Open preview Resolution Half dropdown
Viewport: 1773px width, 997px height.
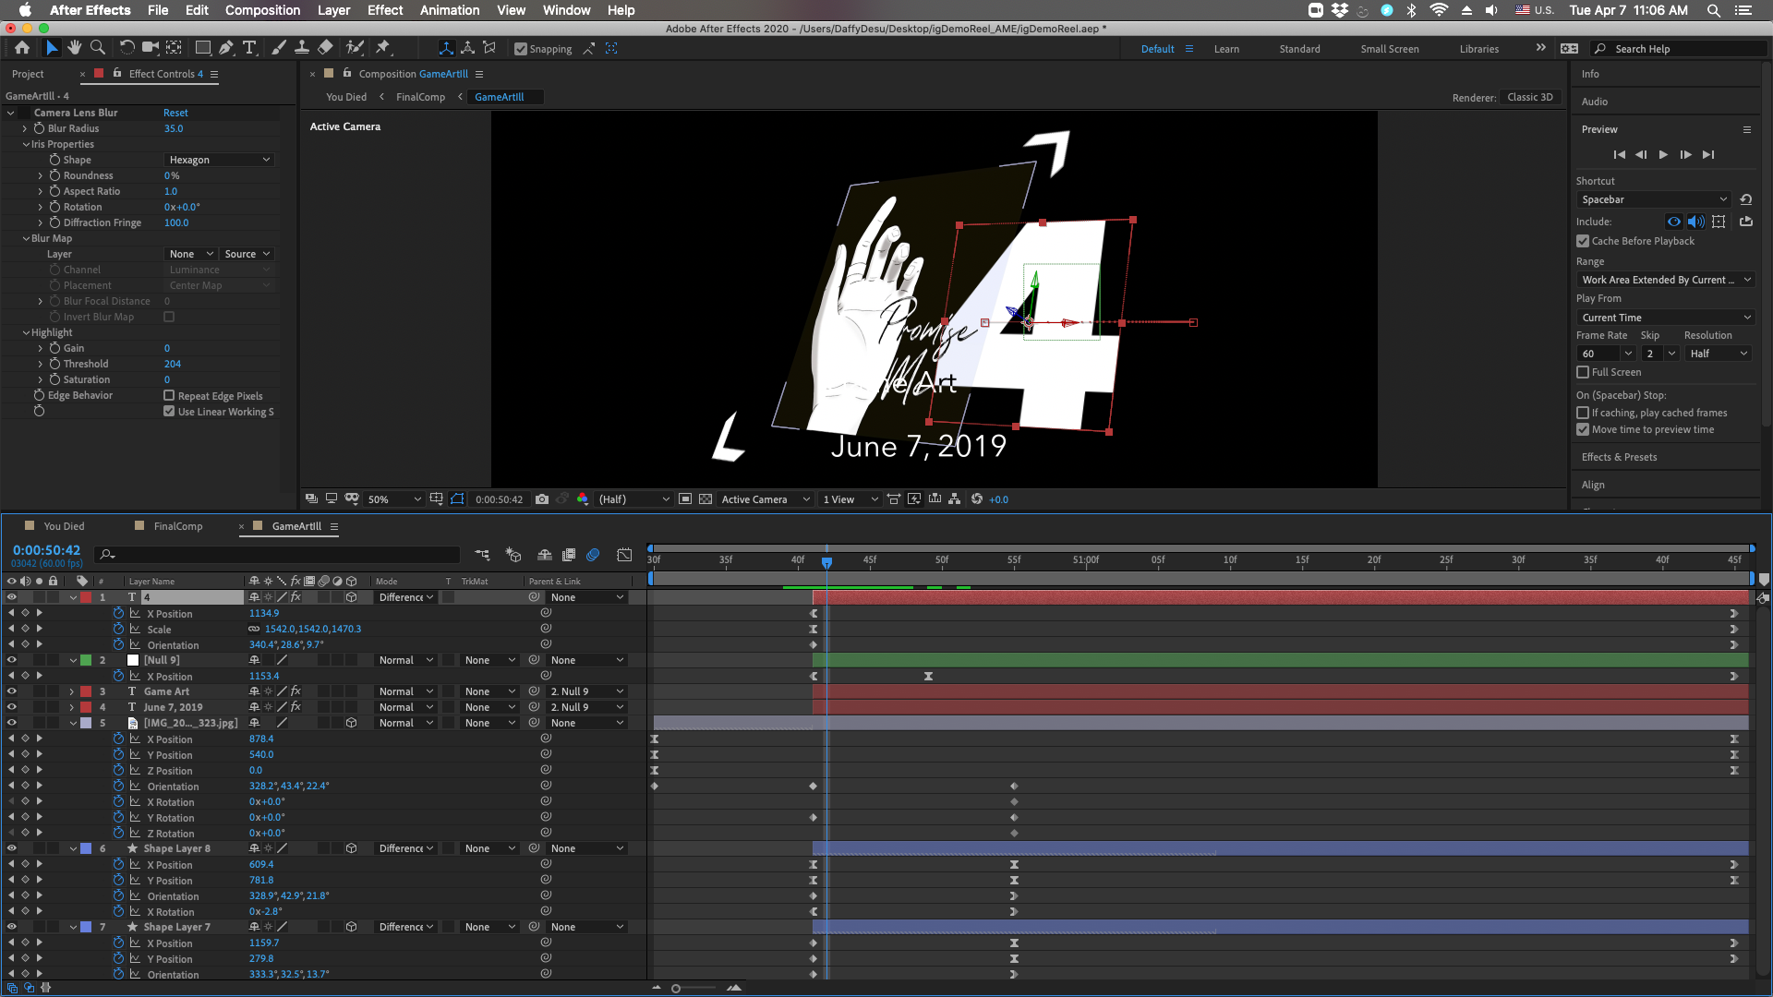tap(1719, 354)
